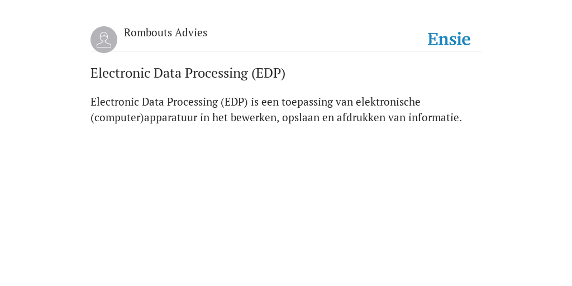Click the blue Ensie logo

[x=449, y=39]
